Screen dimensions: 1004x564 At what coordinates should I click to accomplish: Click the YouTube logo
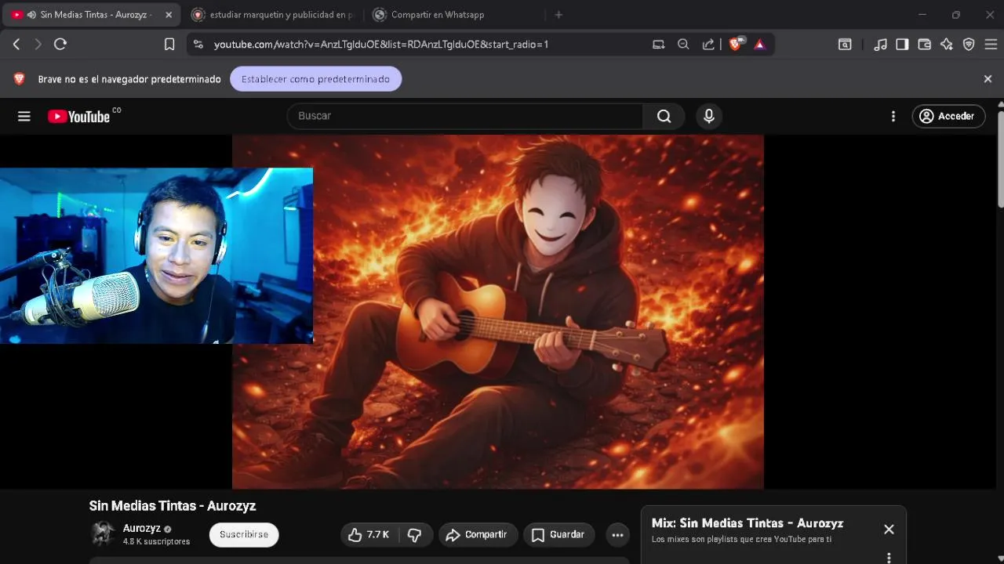click(x=78, y=116)
